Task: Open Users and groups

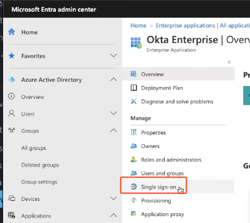Action: pyautogui.click(x=162, y=173)
